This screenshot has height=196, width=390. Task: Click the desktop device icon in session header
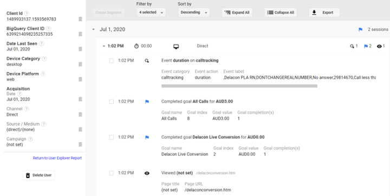pyautogui.click(x=176, y=47)
